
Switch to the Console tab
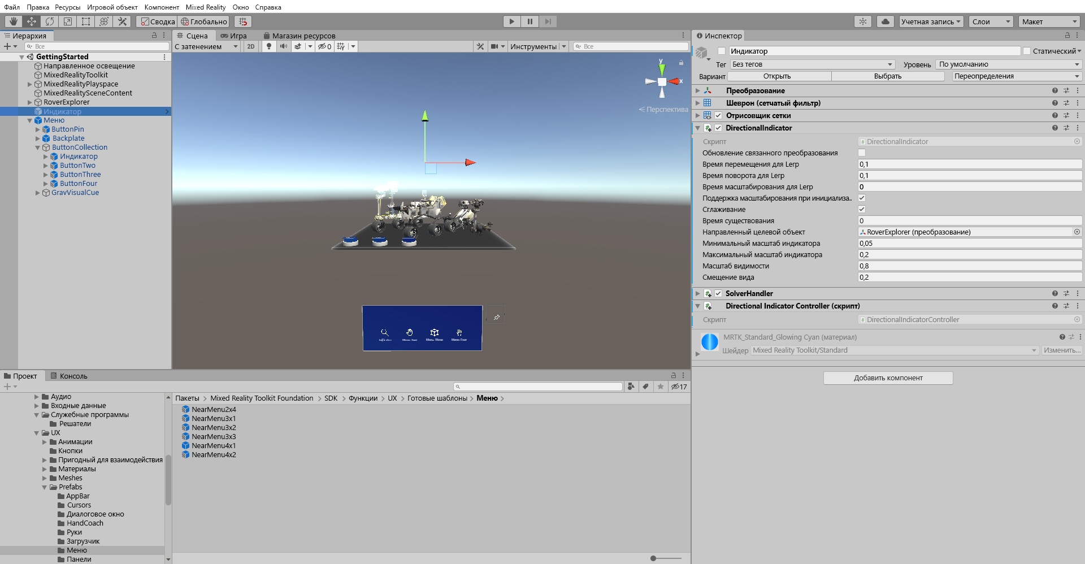click(x=68, y=376)
